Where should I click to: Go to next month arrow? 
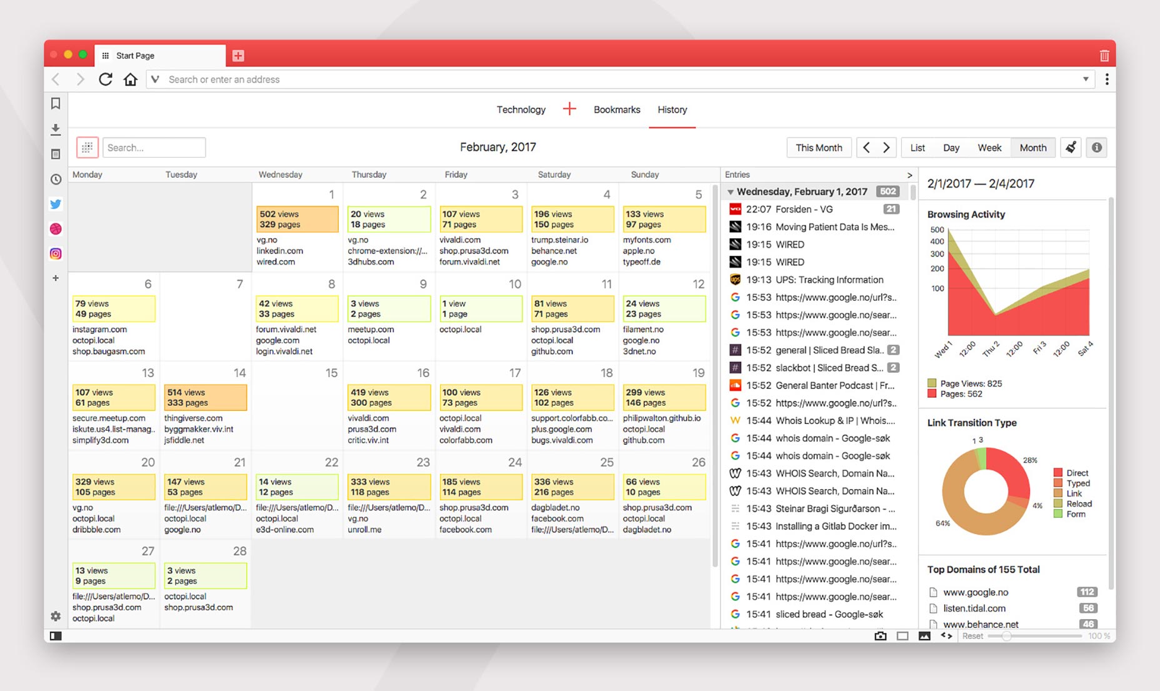click(886, 148)
